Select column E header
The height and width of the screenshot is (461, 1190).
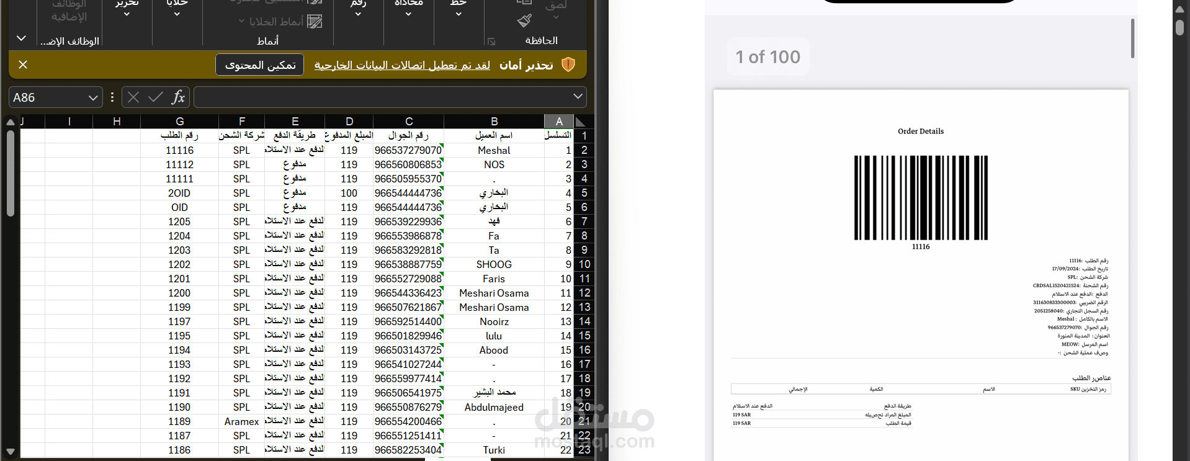pyautogui.click(x=295, y=122)
